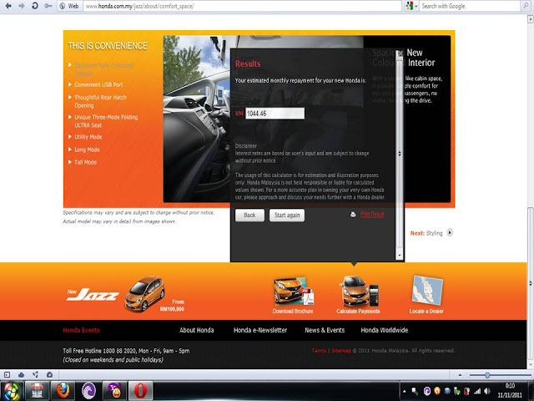Open the password wand key icon
534x401 pixels.
48,6
